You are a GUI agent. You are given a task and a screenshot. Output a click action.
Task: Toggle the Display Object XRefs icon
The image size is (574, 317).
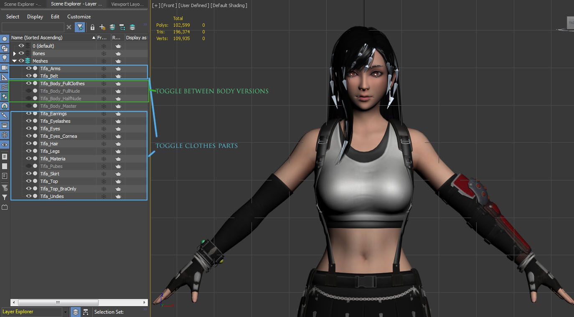(5, 106)
